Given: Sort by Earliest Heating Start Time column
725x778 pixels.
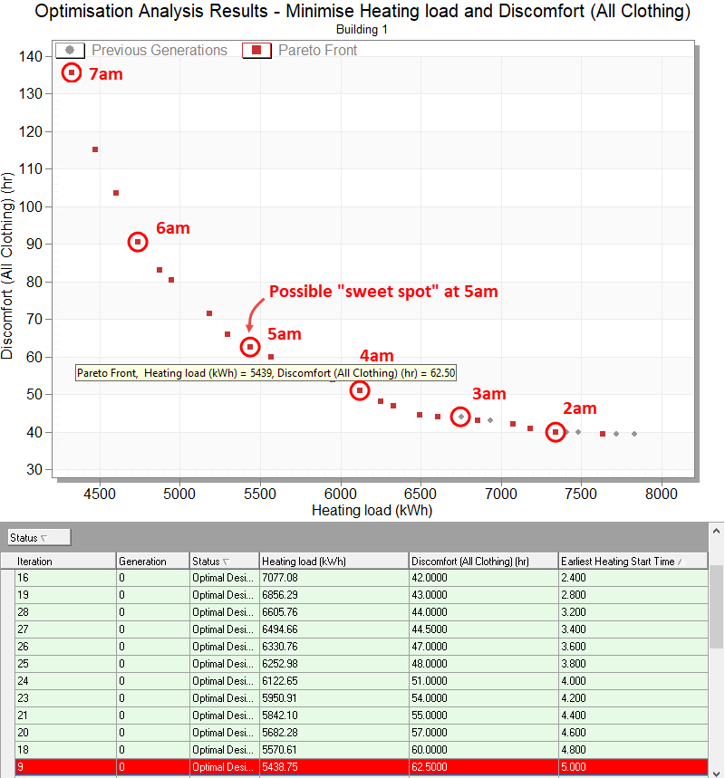Looking at the screenshot, I should point(633,562).
